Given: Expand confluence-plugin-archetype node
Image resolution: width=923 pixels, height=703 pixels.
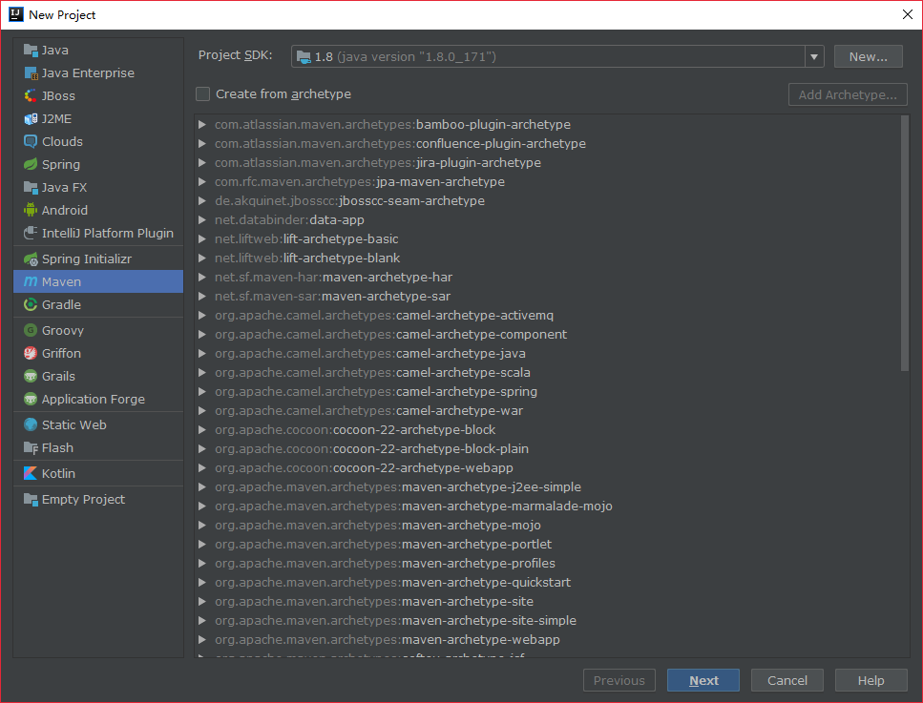Looking at the screenshot, I should pos(202,143).
